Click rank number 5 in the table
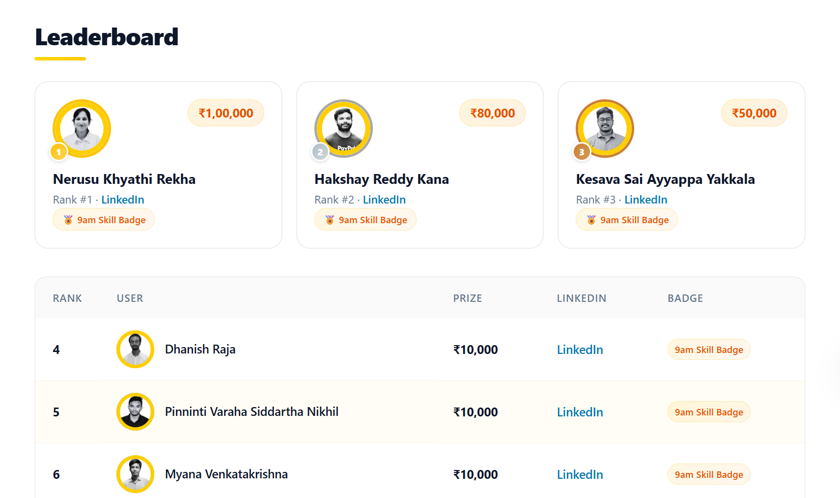The image size is (840, 498). [56, 412]
